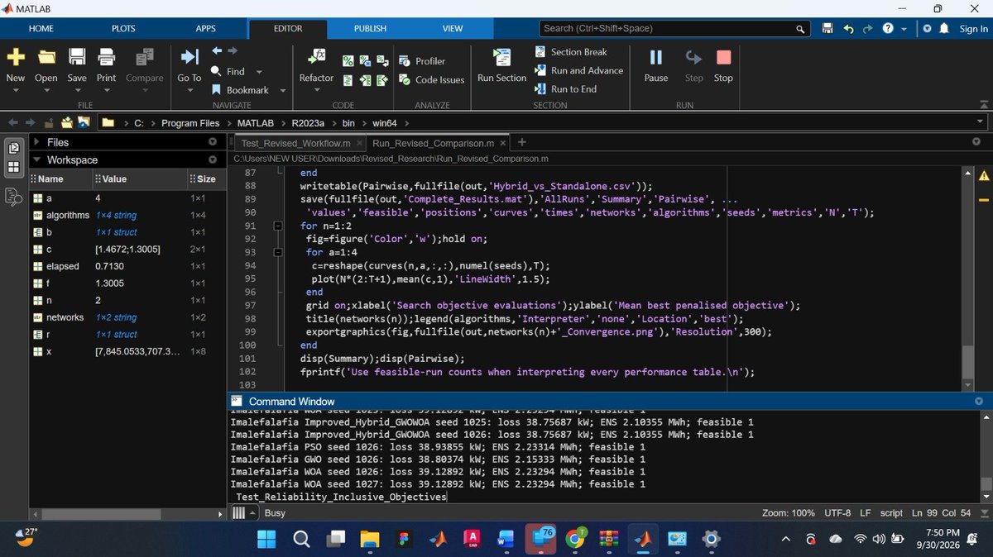Screen dimensions: 993x557
Task: Open the Test_Revised_Workflow.m editor tab
Action: click(296, 143)
